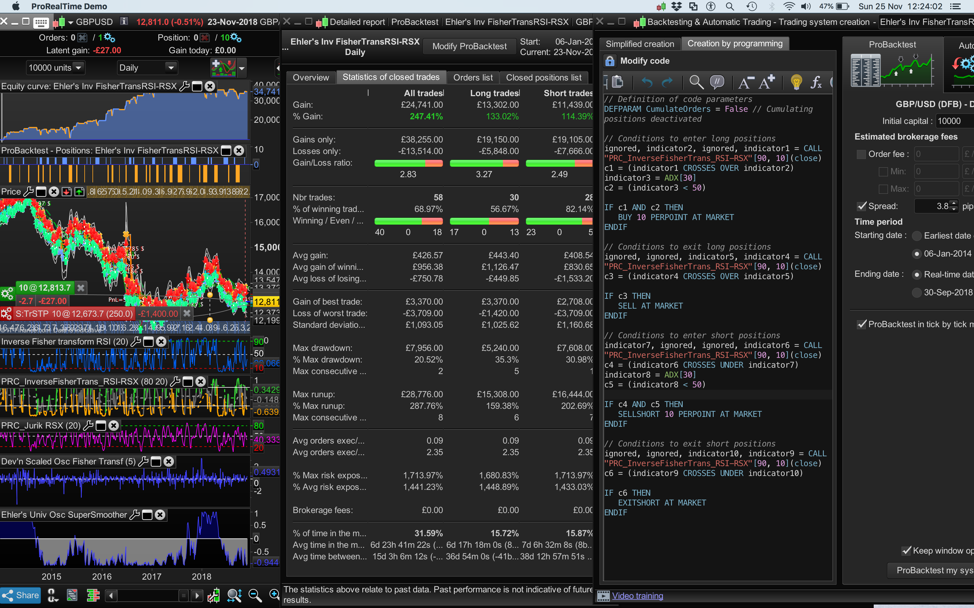Click the yellow lightbulb help icon
The width and height of the screenshot is (974, 608).
pyautogui.click(x=796, y=83)
